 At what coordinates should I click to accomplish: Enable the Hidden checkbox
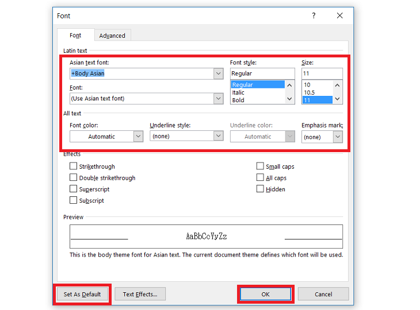click(260, 189)
